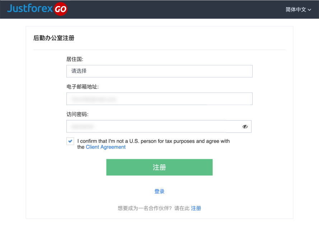Focus the 电子邮箱地址 email input field
Viewport: 319px width, 234px height.
(x=159, y=99)
